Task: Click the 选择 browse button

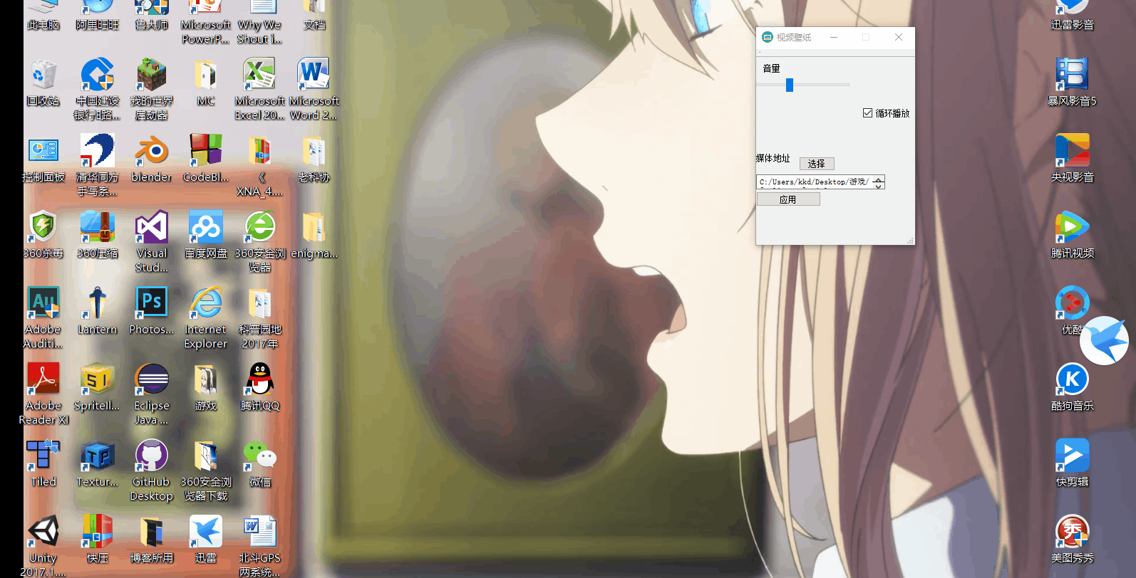Action: coord(817,164)
